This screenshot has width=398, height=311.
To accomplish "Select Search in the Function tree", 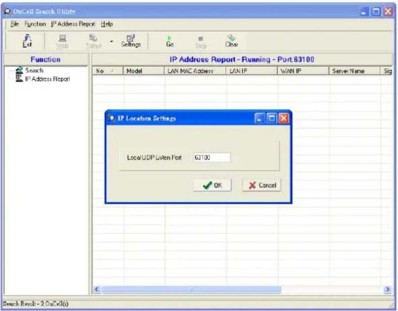I will tap(34, 70).
